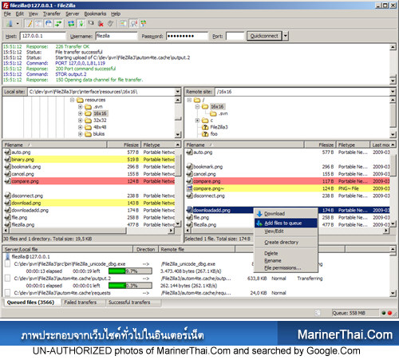Open the Quickconnect history dropdown
The width and height of the screenshot is (399, 360).
pos(286,36)
